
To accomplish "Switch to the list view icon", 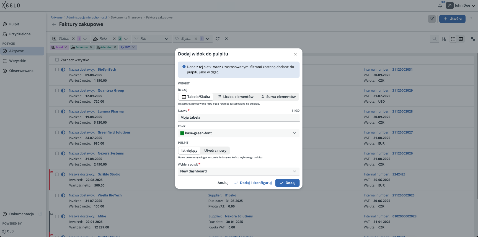I will coord(453,39).
